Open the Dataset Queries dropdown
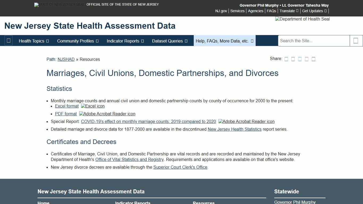Image resolution: width=363 pixels, height=204 pixels. click(x=170, y=41)
